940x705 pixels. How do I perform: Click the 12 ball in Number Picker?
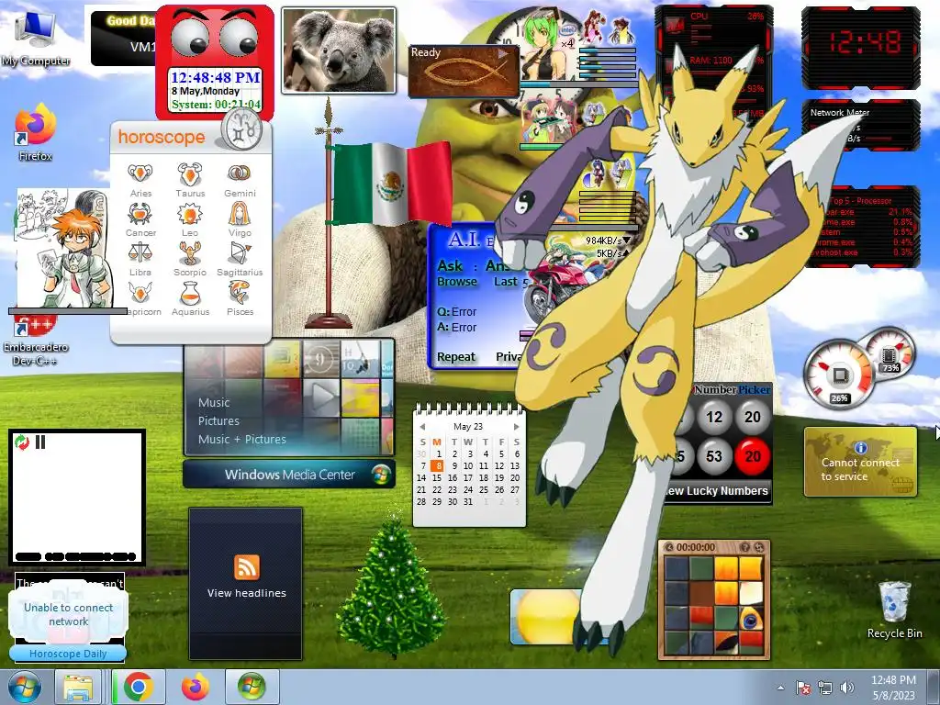point(714,418)
